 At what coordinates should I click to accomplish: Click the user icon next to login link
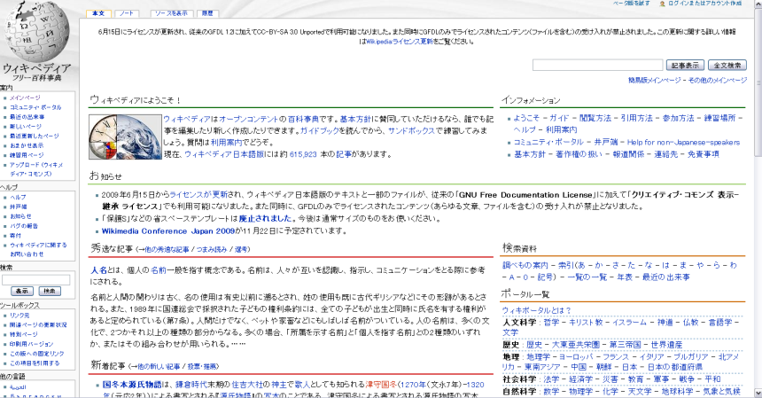pos(663,4)
